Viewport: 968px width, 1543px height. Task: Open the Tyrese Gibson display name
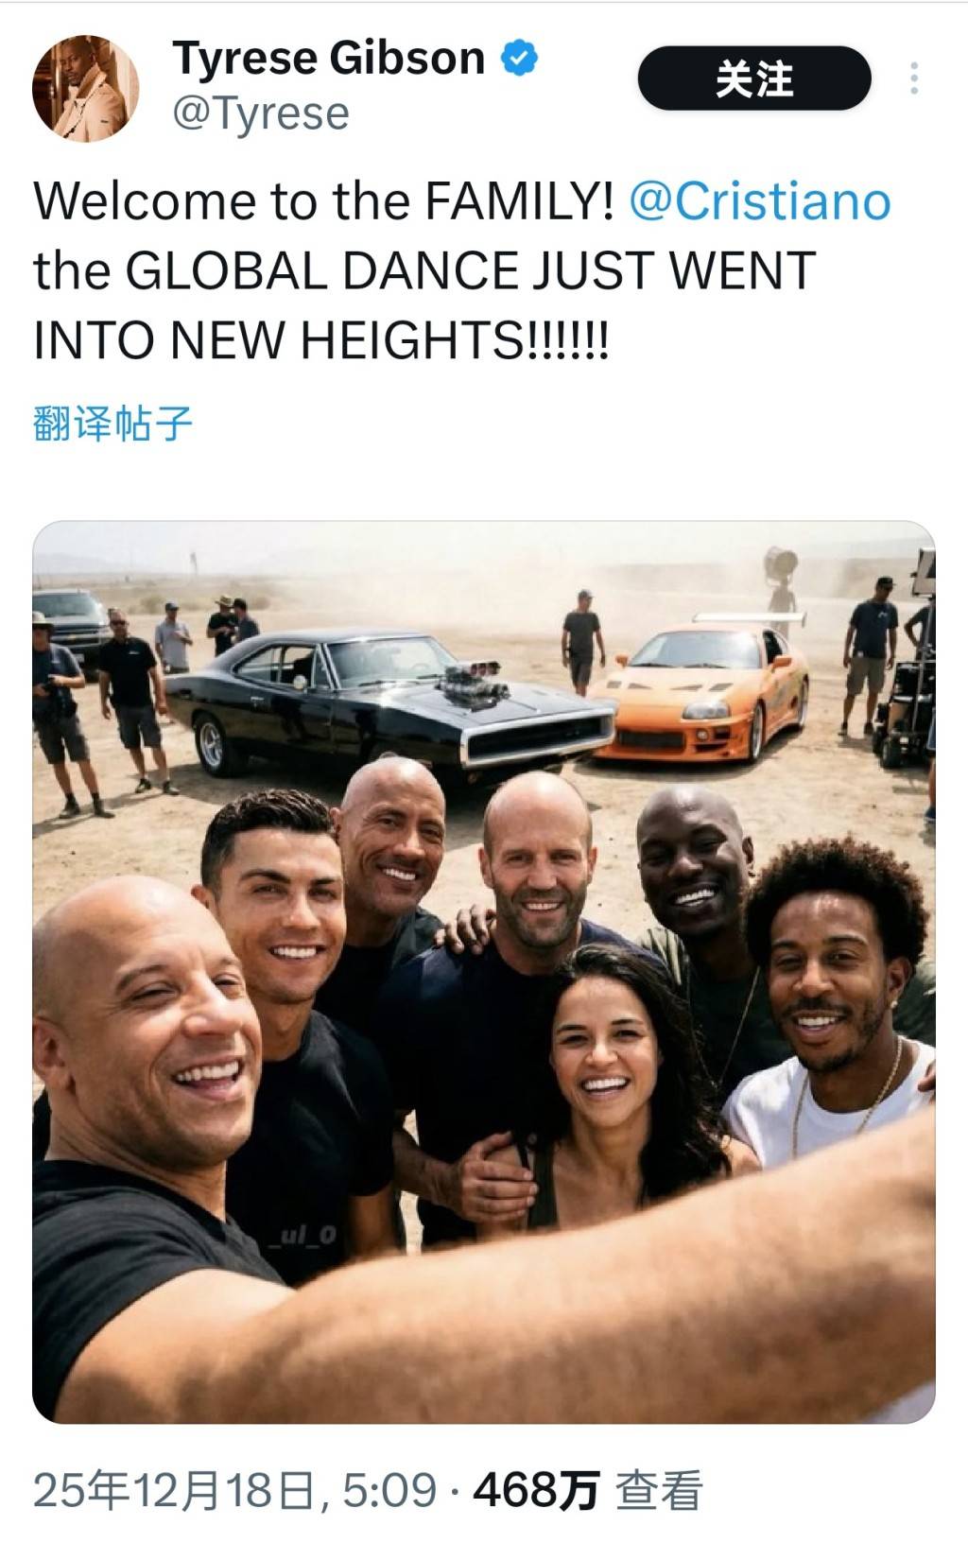[328, 58]
